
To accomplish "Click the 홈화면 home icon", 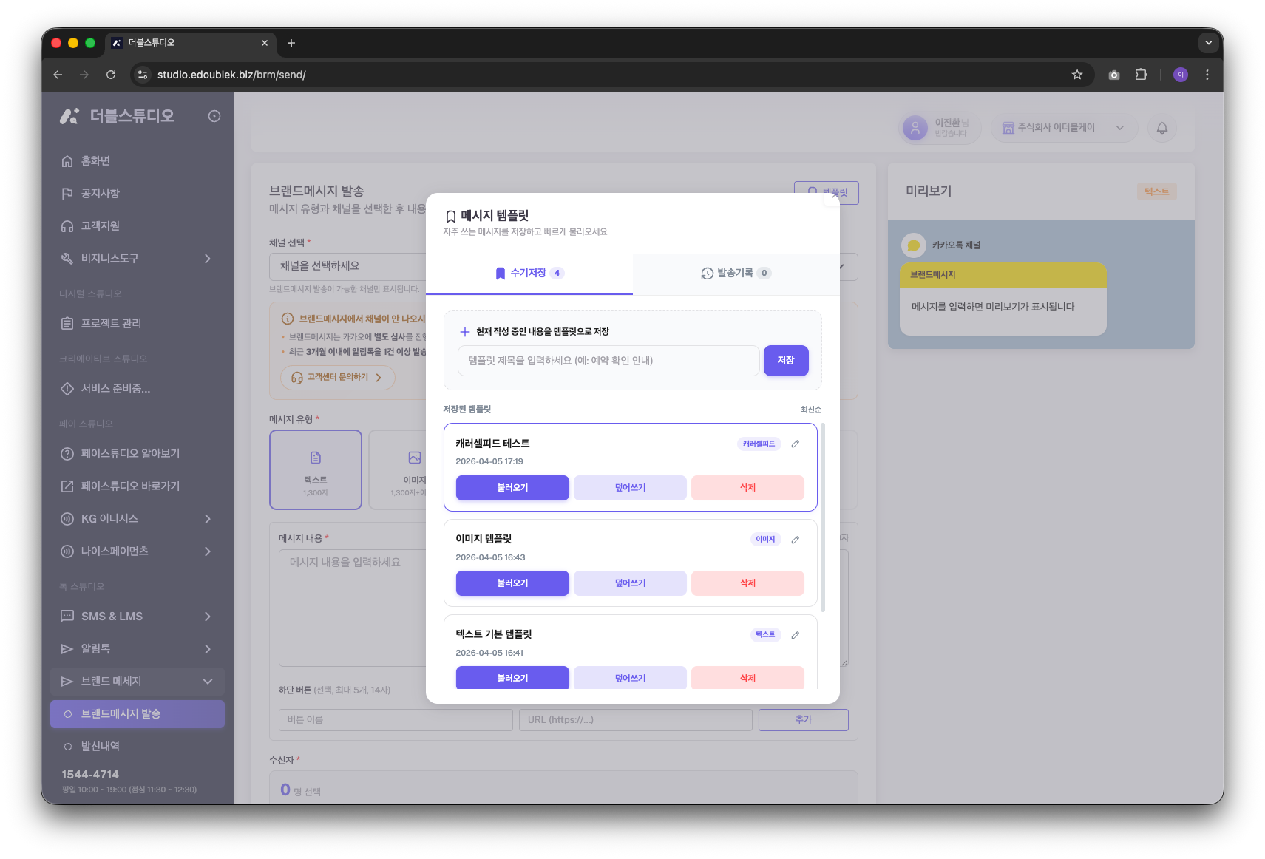I will click(67, 161).
